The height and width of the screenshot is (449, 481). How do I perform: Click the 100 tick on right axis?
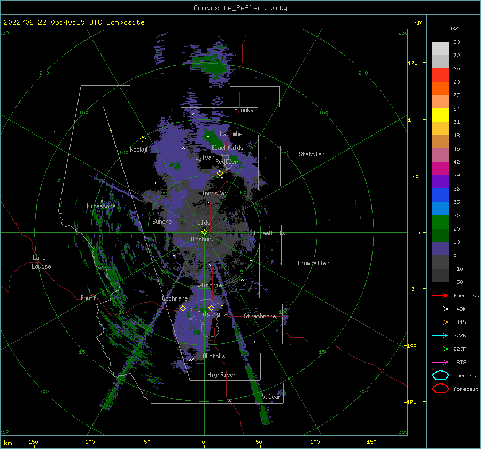click(x=413, y=120)
